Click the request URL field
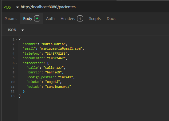The height and width of the screenshot is (121, 169). click(48, 7)
